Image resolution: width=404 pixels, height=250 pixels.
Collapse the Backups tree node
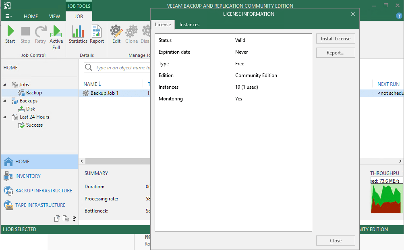click(x=5, y=101)
